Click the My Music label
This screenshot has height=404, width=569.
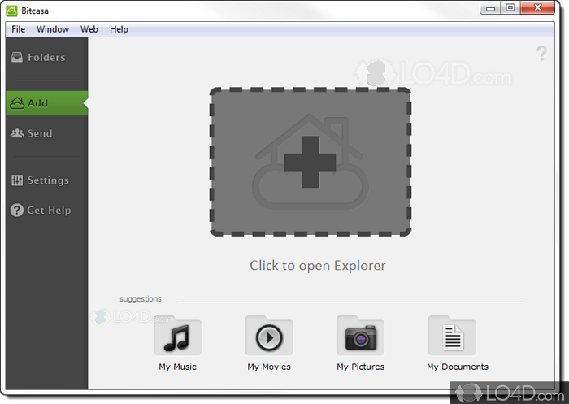(x=177, y=367)
